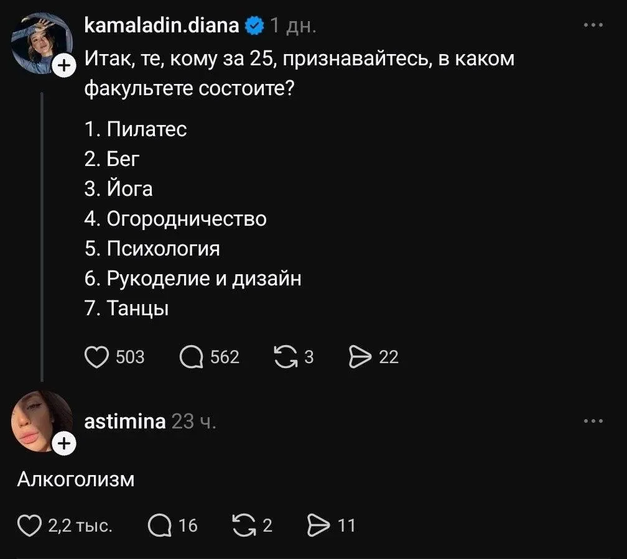Open more options for kamaladin.diana post

point(594,25)
